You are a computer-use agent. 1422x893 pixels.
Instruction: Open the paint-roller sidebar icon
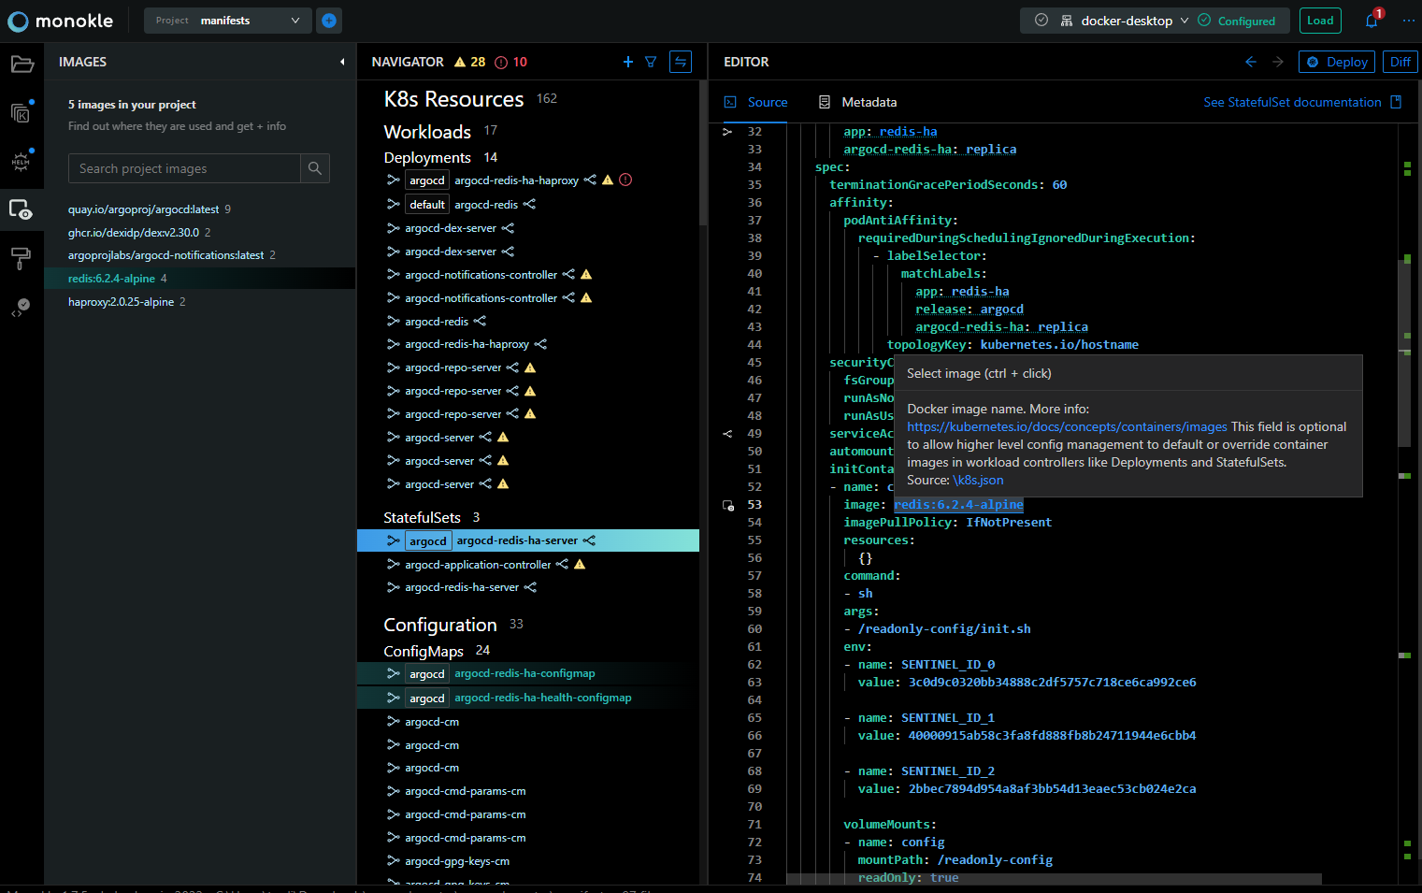pos(21,258)
